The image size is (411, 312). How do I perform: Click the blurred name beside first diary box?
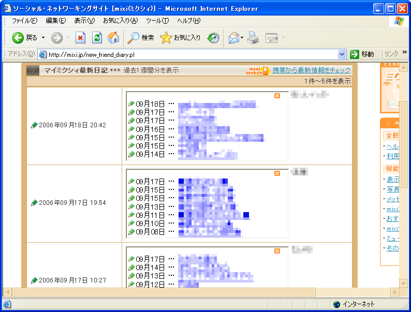pyautogui.click(x=310, y=95)
